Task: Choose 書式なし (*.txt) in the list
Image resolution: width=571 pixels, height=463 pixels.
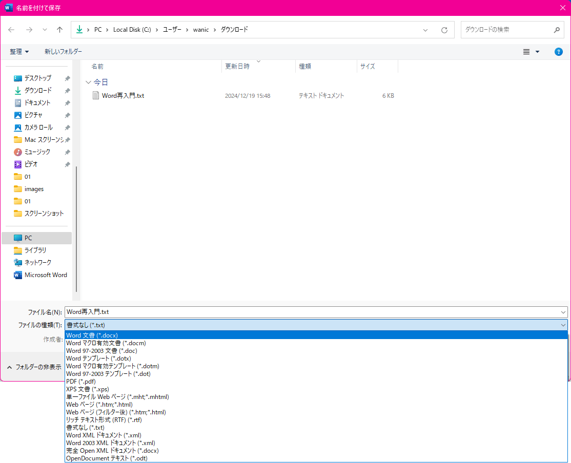Action: pos(316,427)
